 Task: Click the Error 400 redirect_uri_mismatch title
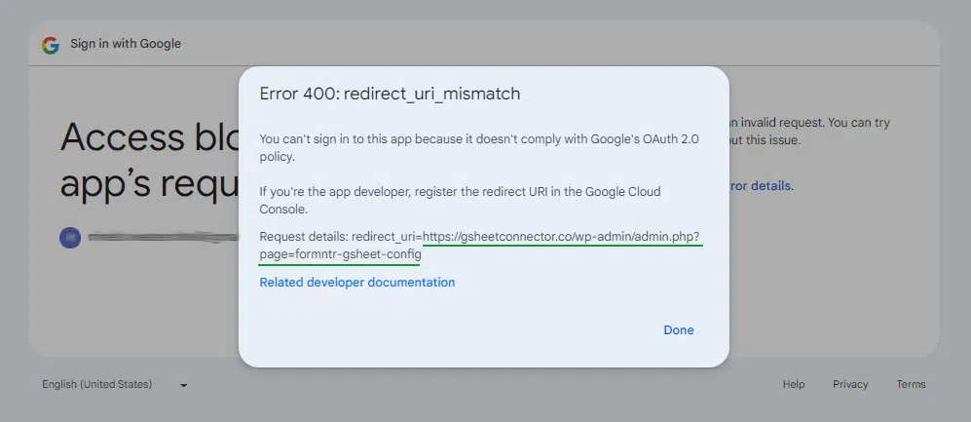[x=390, y=94]
